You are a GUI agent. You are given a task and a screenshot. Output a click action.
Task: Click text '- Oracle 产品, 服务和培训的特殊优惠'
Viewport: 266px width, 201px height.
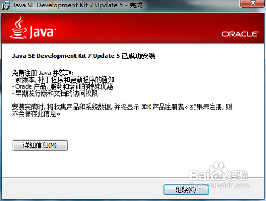click(63, 86)
